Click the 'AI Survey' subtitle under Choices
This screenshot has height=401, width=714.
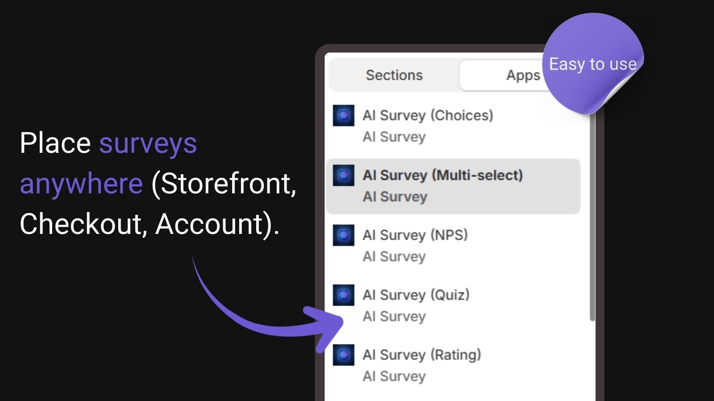point(394,137)
